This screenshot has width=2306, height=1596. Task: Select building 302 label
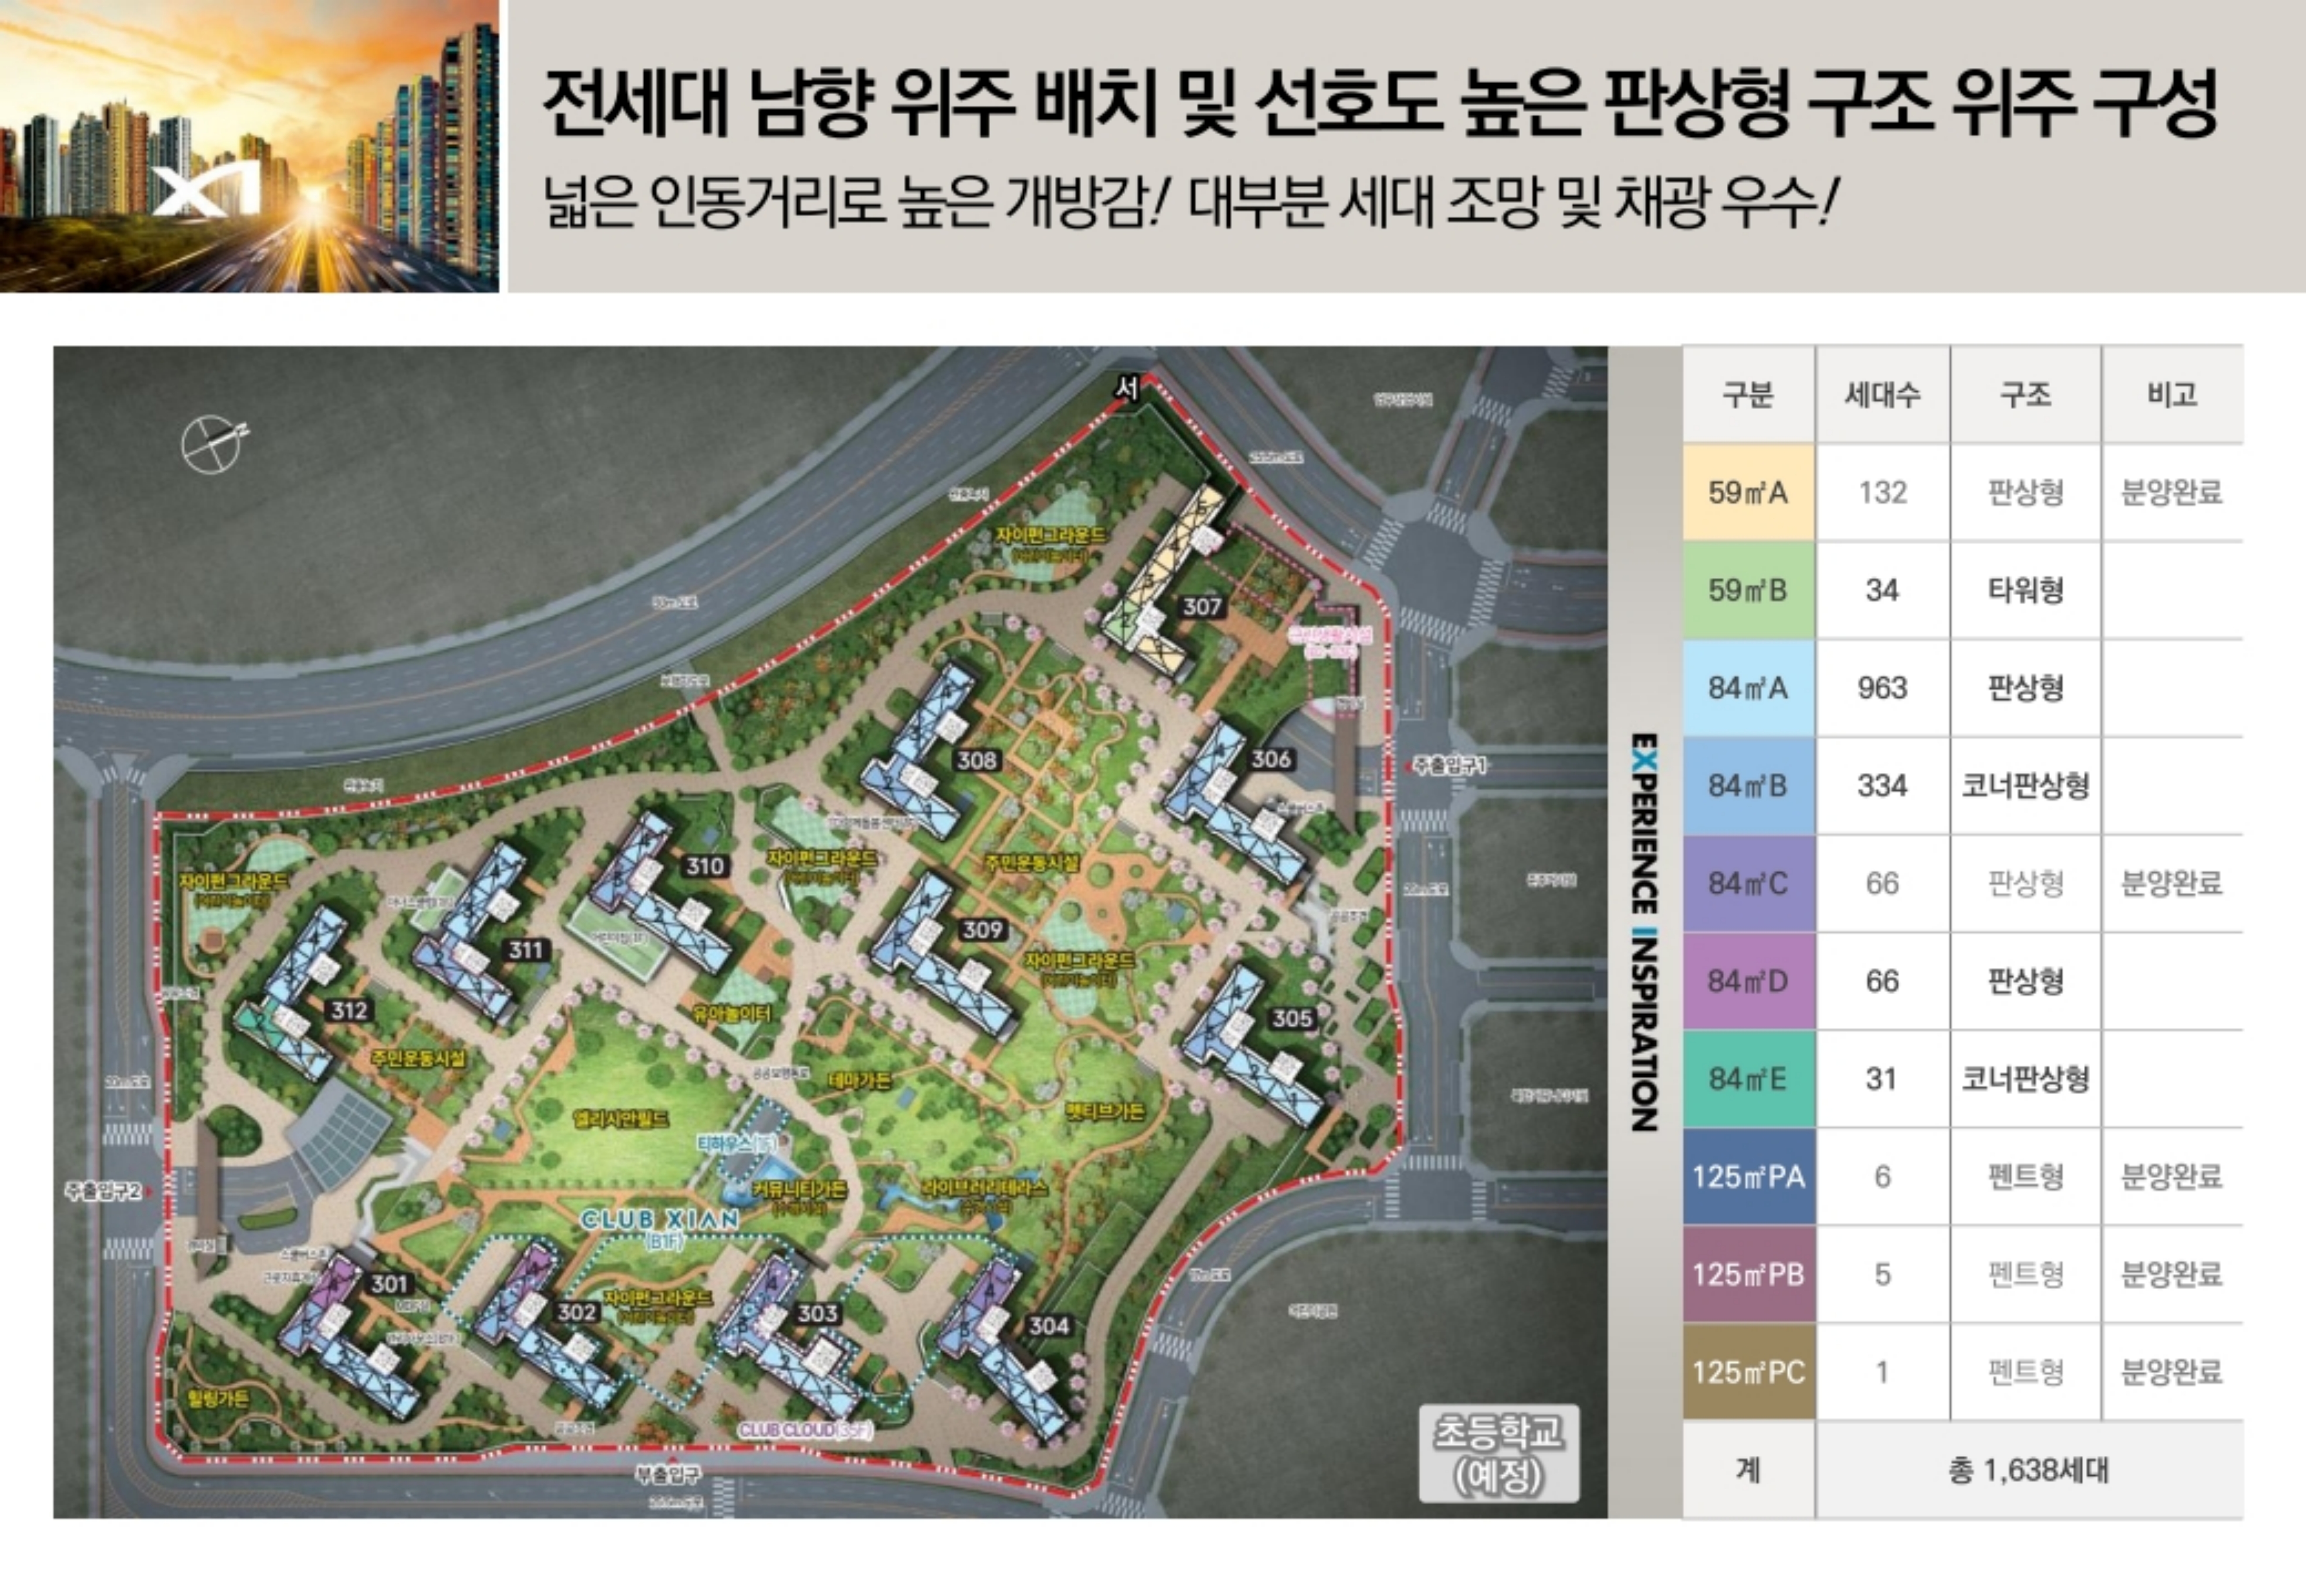click(x=576, y=1312)
